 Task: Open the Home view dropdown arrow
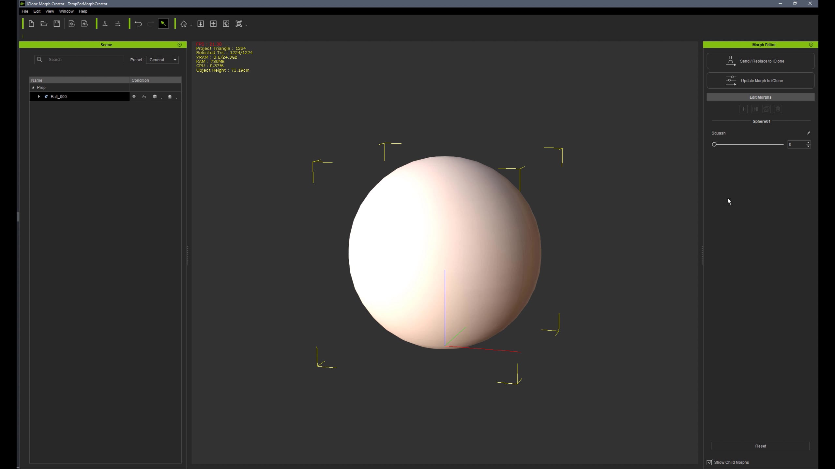[x=191, y=25]
